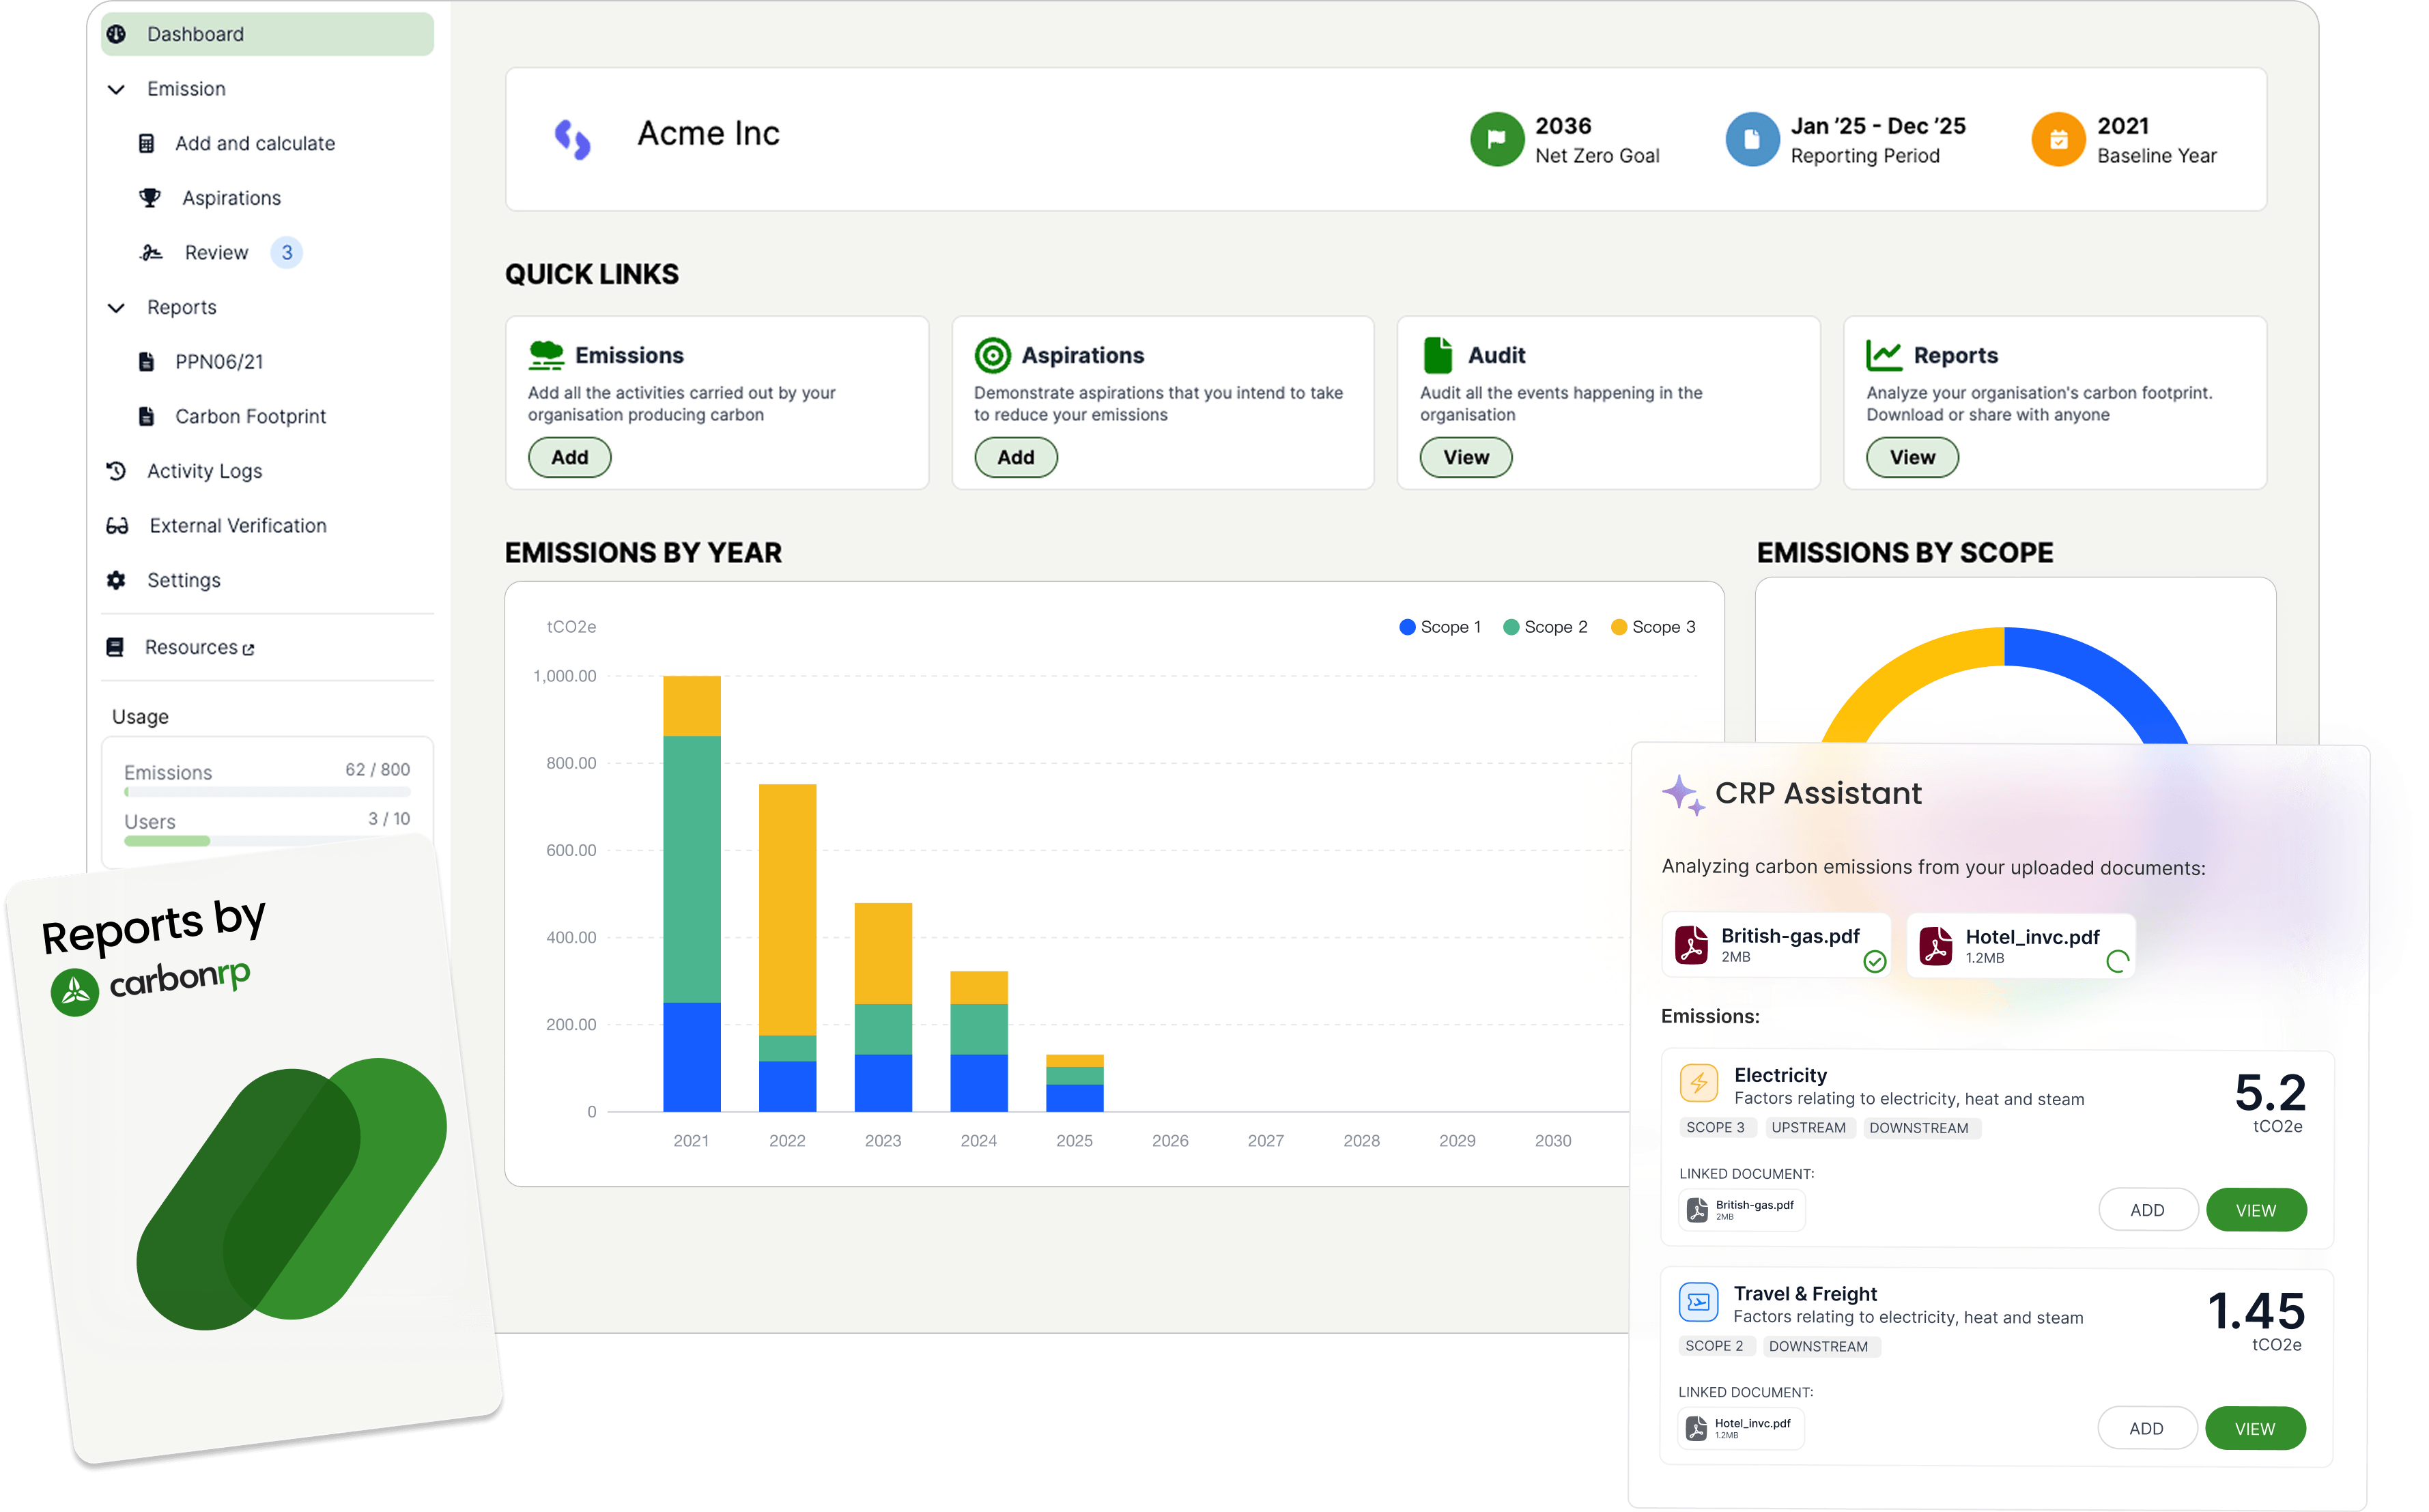The image size is (2429, 1512).
Task: Click the CRP Assistant sparkle icon
Action: (1683, 796)
